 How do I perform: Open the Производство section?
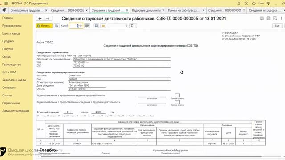click(12, 64)
